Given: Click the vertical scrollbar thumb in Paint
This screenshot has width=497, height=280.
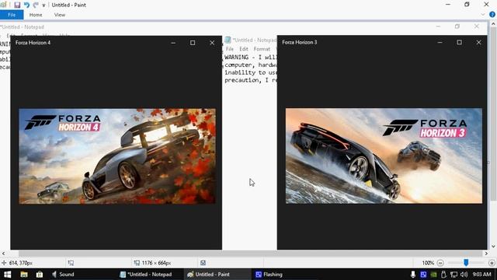Looking at the screenshot, I should pyautogui.click(x=494, y=114).
